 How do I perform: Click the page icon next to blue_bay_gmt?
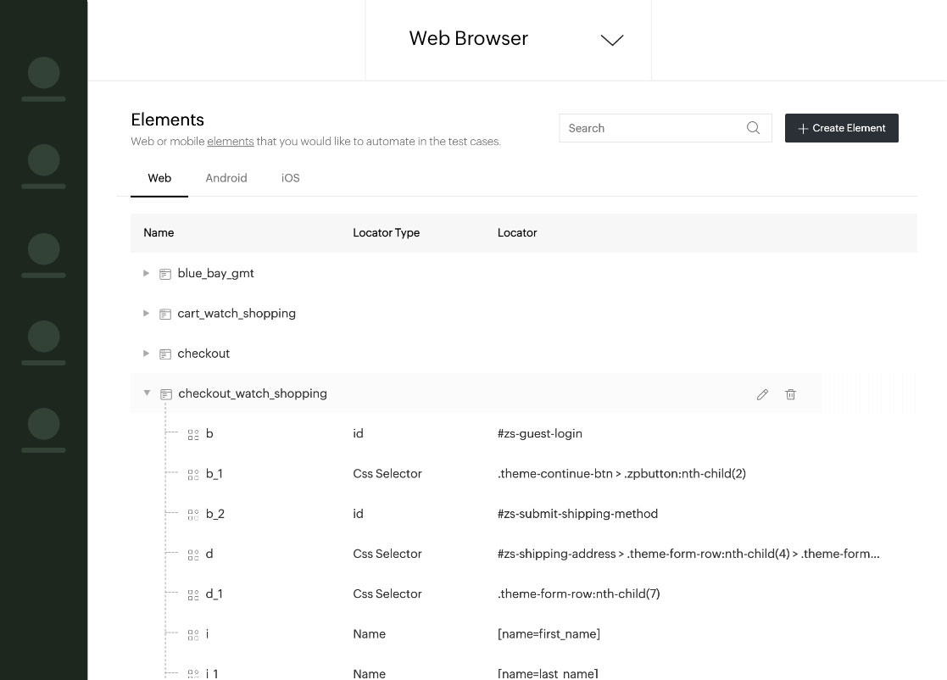click(x=164, y=274)
